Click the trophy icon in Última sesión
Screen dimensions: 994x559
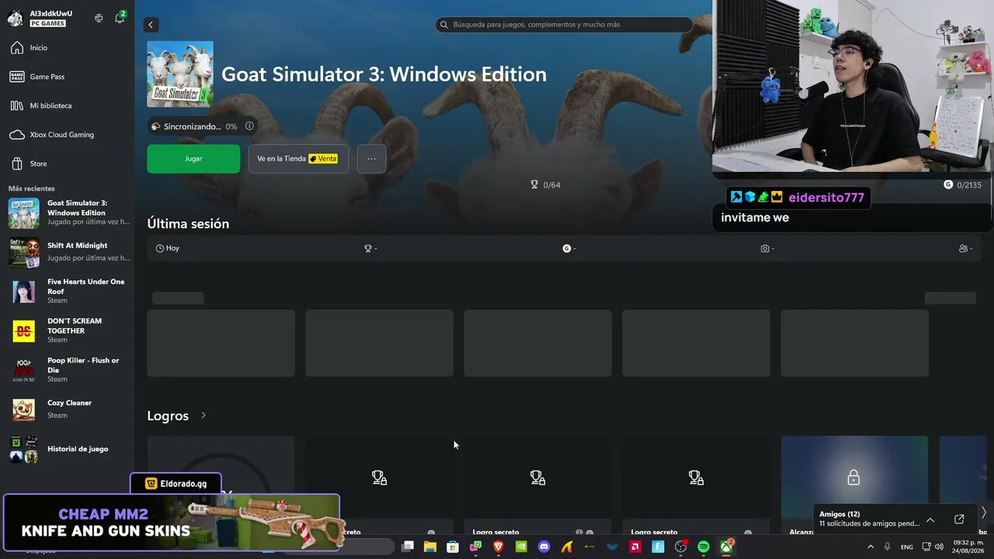pyautogui.click(x=368, y=248)
